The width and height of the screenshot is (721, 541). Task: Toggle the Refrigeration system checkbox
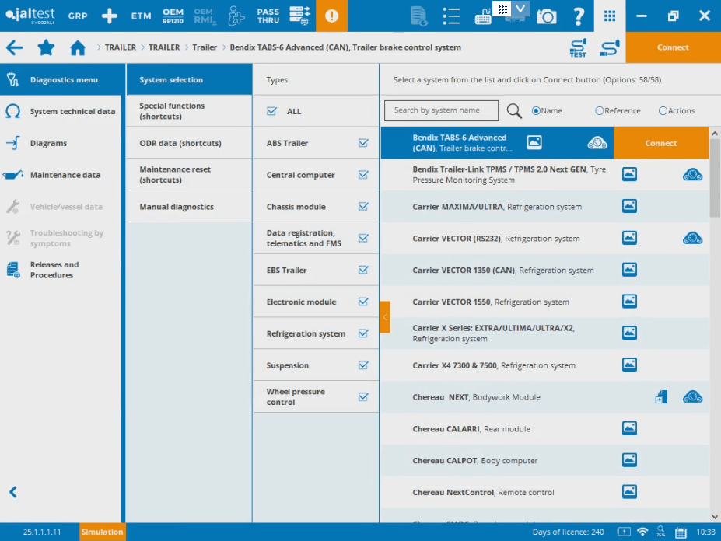(x=363, y=333)
